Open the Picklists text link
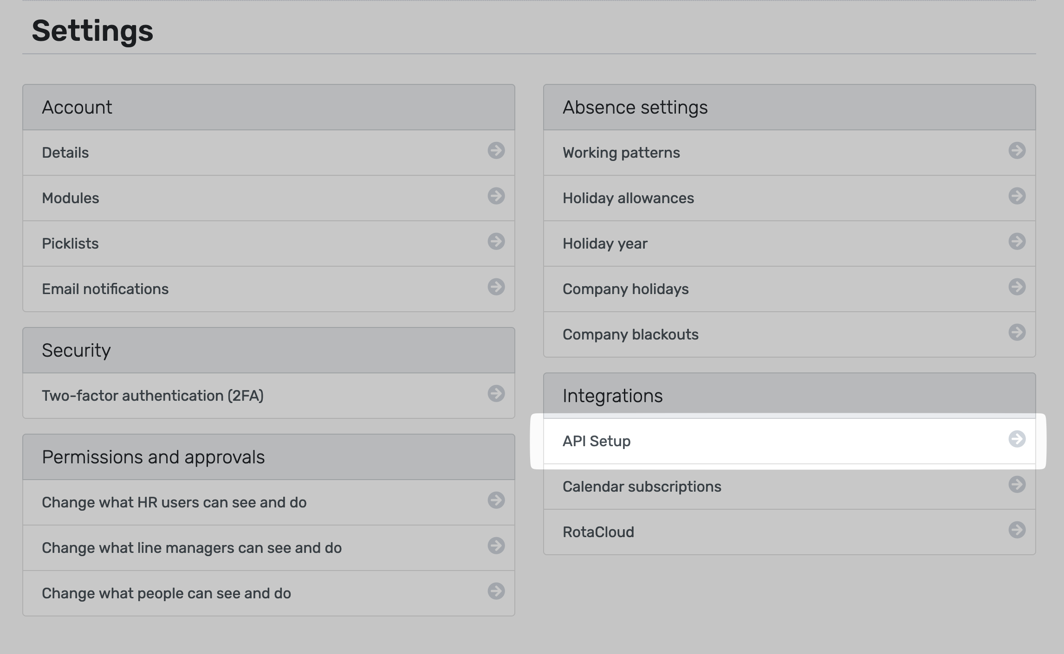 tap(70, 244)
